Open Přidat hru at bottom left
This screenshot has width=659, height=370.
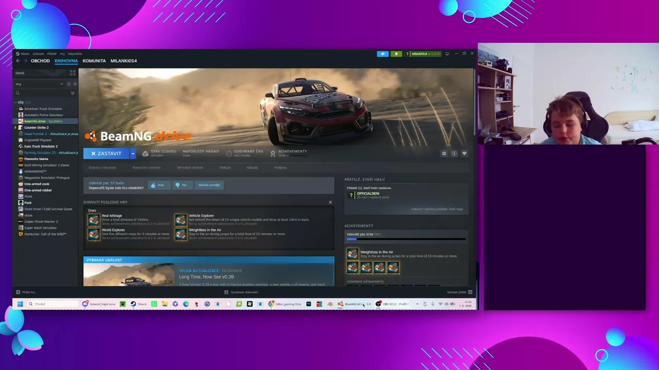pos(26,292)
